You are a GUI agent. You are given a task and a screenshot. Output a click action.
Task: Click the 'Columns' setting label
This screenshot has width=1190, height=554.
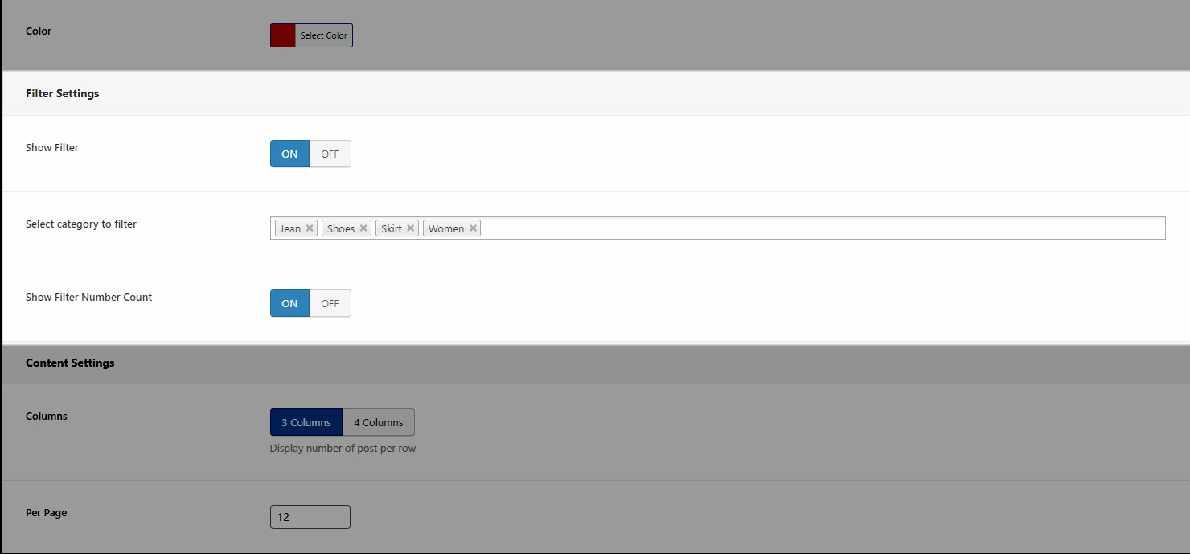(x=47, y=417)
